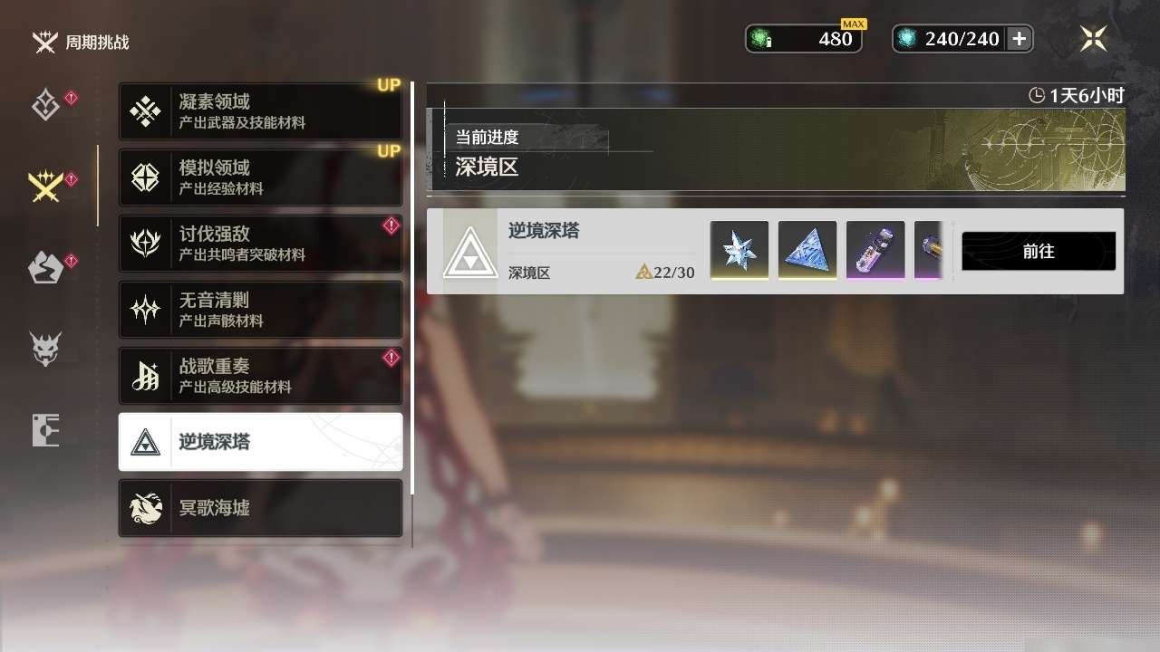Click the plus icon beside 240/240 stamina
This screenshot has height=652, width=1160.
[1020, 39]
